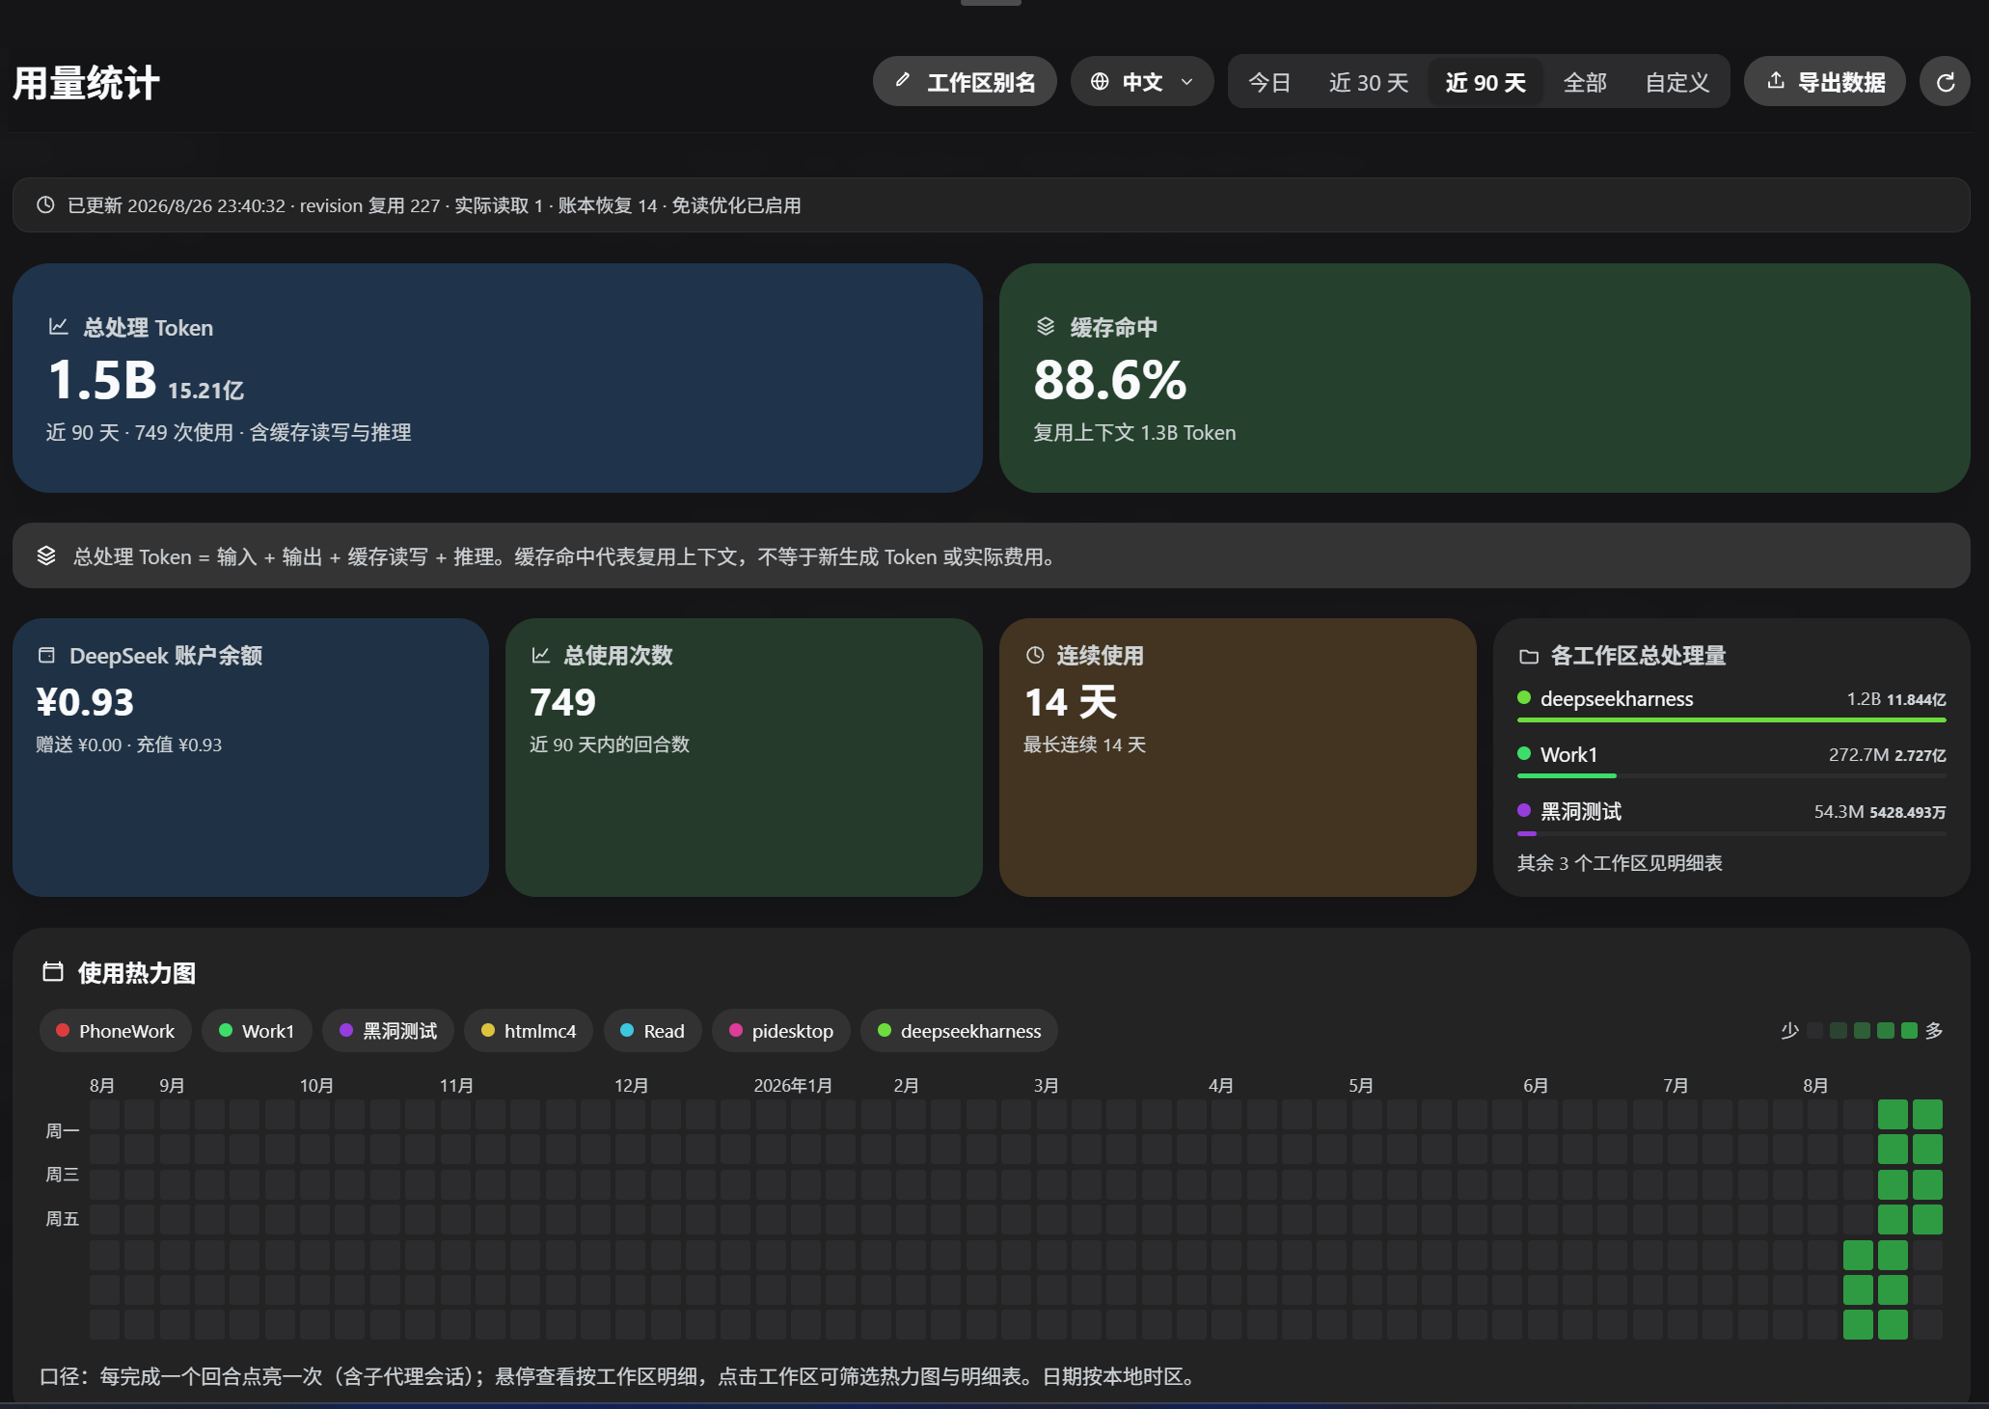Click 最长连续 14 天 text
The width and height of the screenshot is (1989, 1409).
(x=1084, y=745)
